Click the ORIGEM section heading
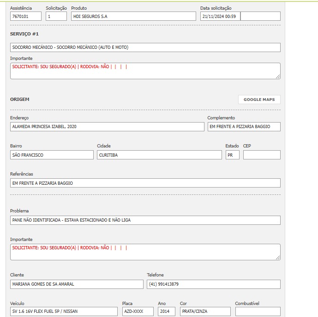The width and height of the screenshot is (318, 317). coord(20,99)
